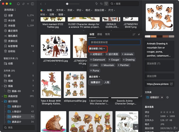Collapse the 最近使用 tags section

pyautogui.click(x=95, y=77)
